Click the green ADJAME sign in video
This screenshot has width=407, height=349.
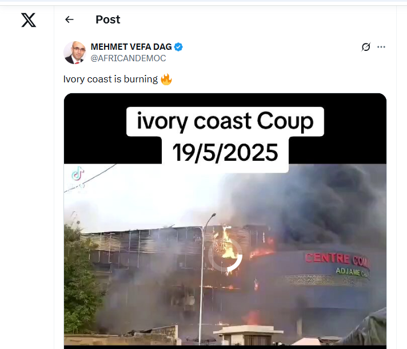coord(352,273)
